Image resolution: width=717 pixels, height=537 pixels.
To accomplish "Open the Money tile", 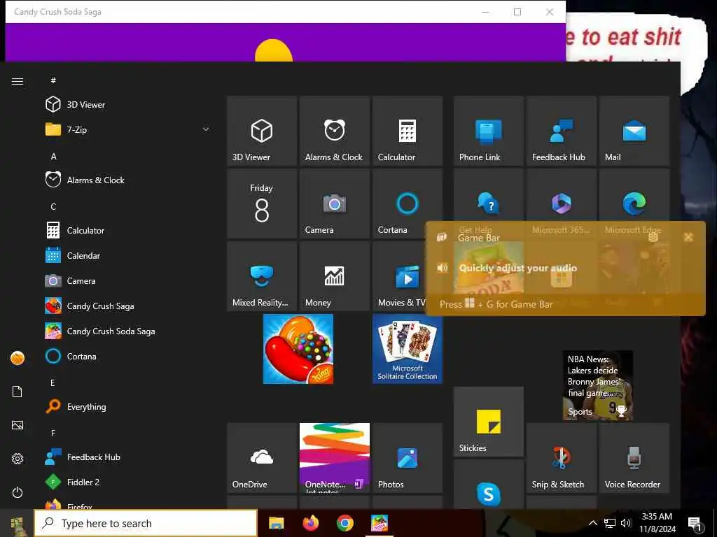I will (334, 276).
